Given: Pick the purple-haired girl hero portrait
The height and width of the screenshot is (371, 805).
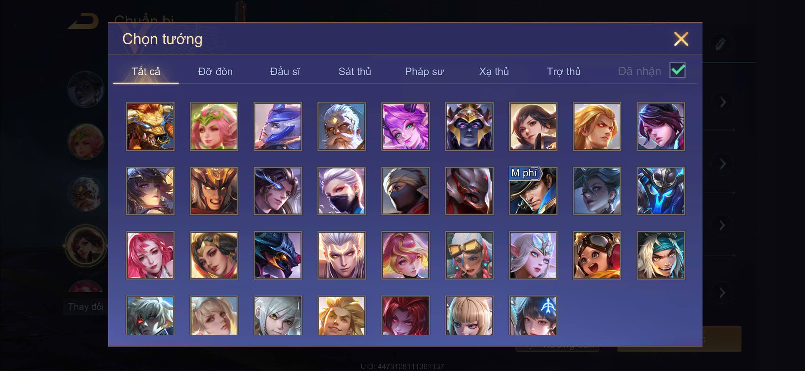Looking at the screenshot, I should 405,127.
